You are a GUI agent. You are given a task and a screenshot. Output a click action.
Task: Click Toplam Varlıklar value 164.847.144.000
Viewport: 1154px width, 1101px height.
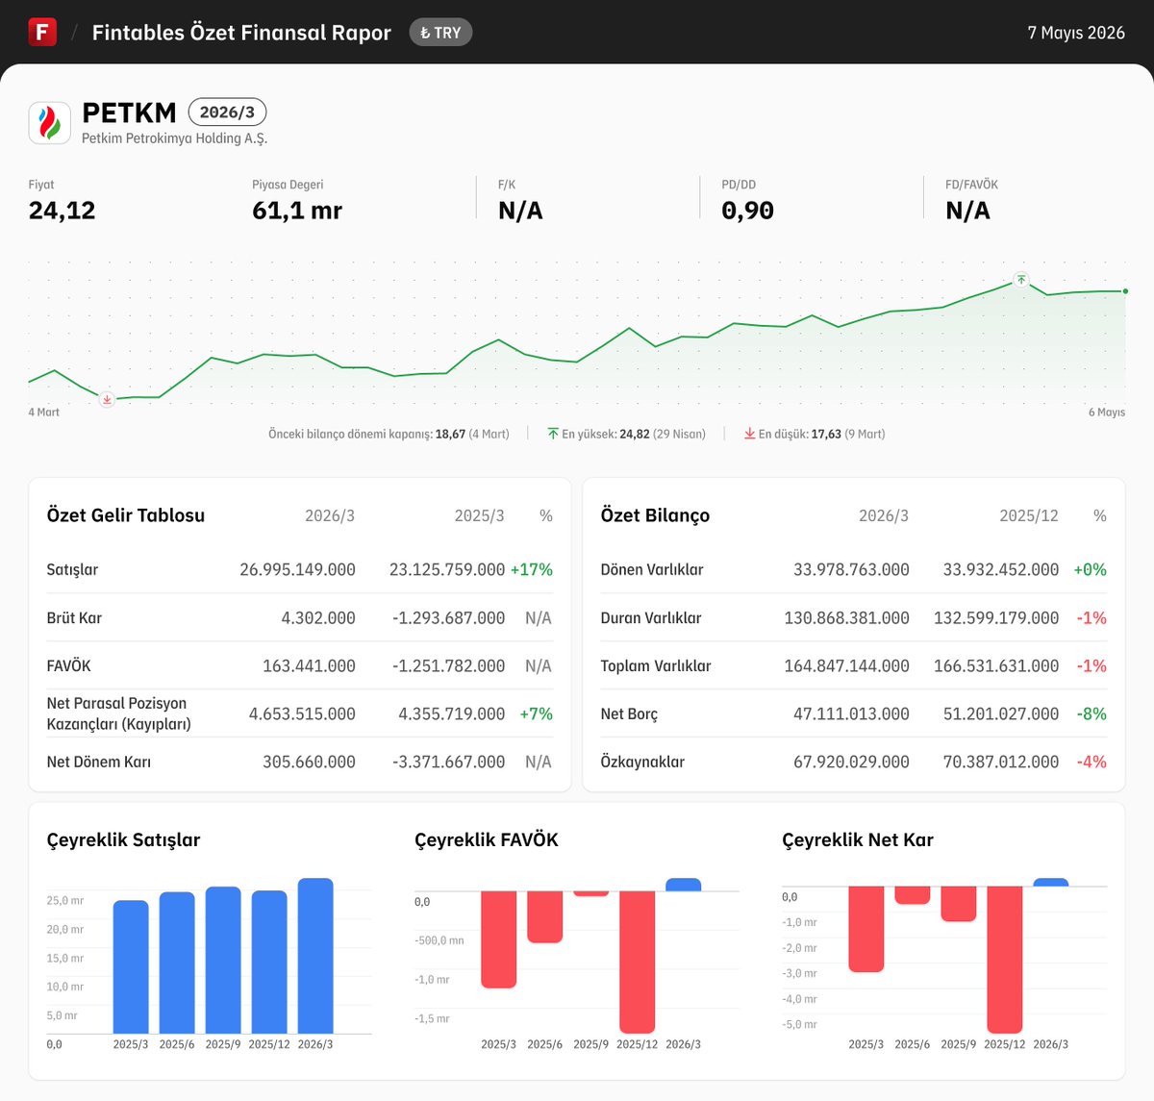pyautogui.click(x=846, y=665)
